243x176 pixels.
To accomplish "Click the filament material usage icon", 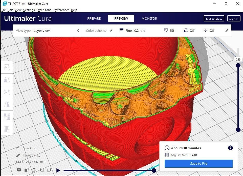I will click(167, 155).
